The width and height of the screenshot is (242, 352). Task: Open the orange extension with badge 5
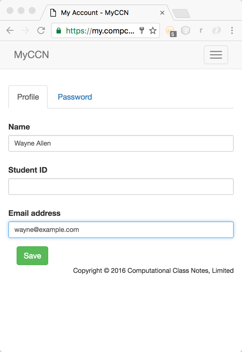[170, 31]
